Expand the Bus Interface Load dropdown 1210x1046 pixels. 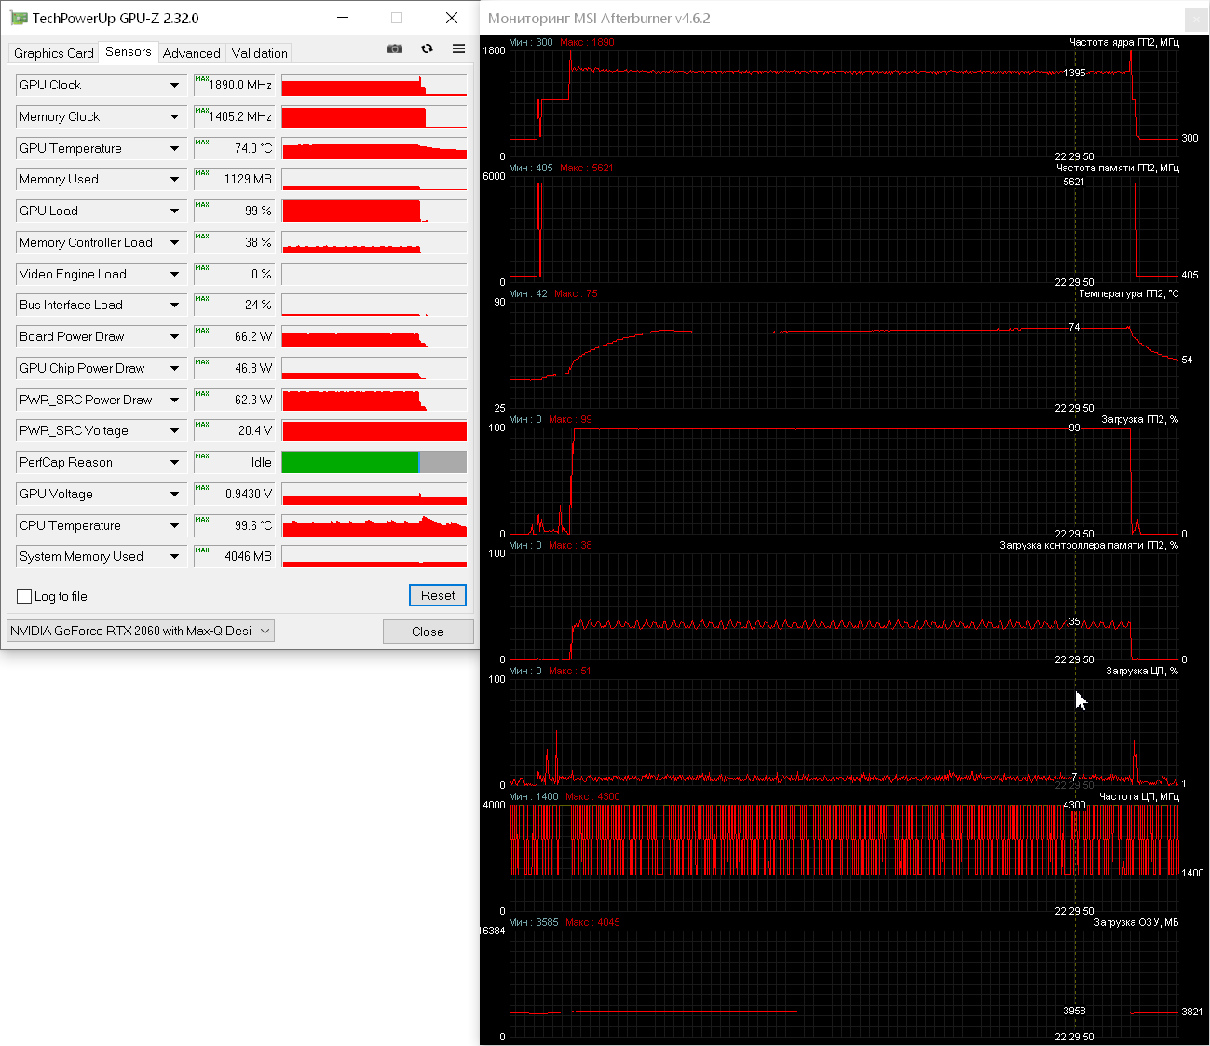click(x=174, y=305)
